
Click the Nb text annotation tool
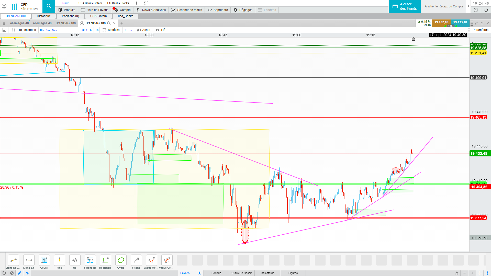click(75, 260)
